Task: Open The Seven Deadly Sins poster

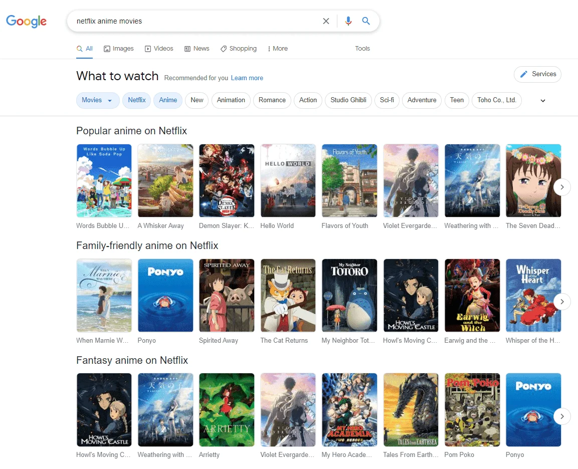Action: pos(533,180)
